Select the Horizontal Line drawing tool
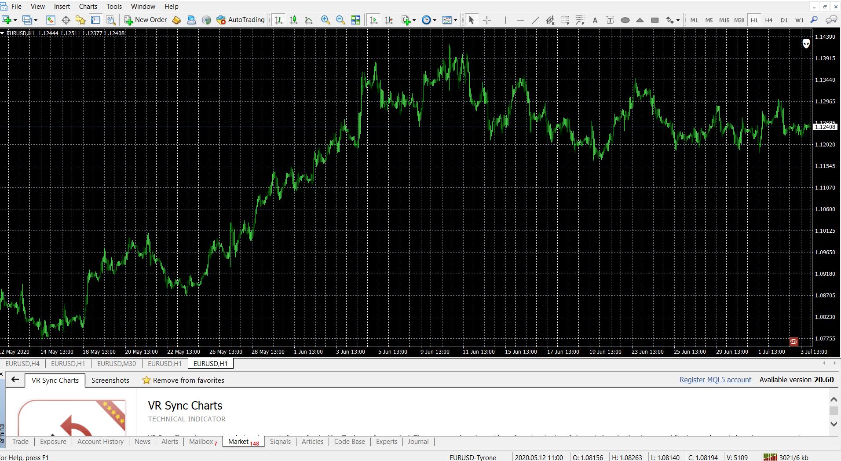This screenshot has height=461, width=841. [520, 20]
